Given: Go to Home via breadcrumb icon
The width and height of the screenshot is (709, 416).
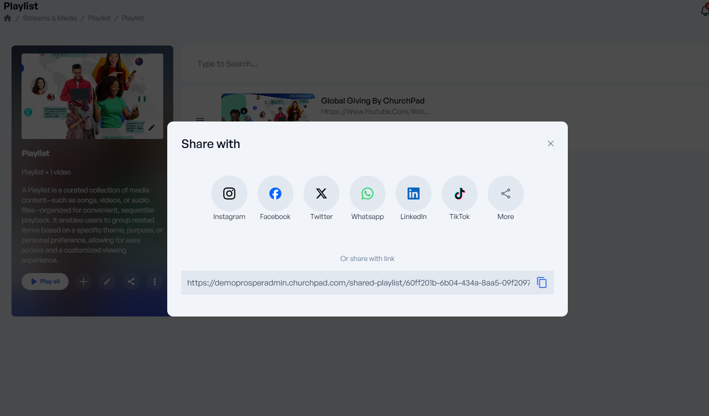Looking at the screenshot, I should (8, 18).
